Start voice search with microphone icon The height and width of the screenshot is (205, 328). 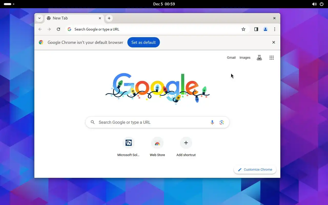[212, 122]
